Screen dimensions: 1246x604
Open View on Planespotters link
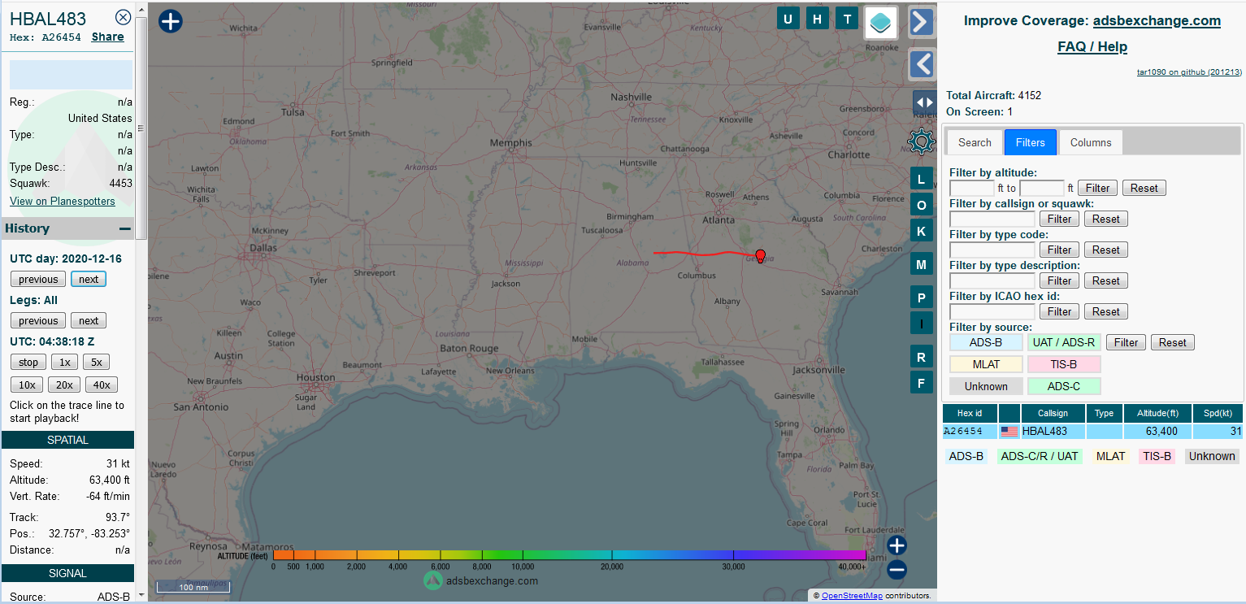pos(63,201)
